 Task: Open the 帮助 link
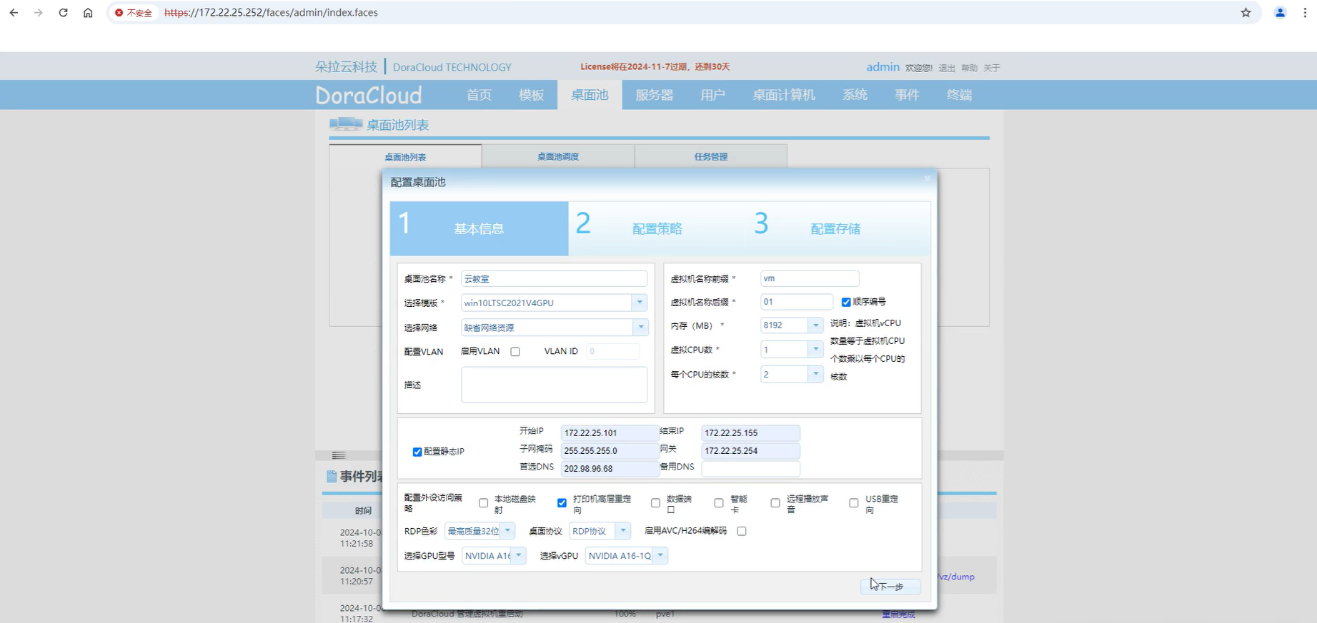pyautogui.click(x=969, y=68)
